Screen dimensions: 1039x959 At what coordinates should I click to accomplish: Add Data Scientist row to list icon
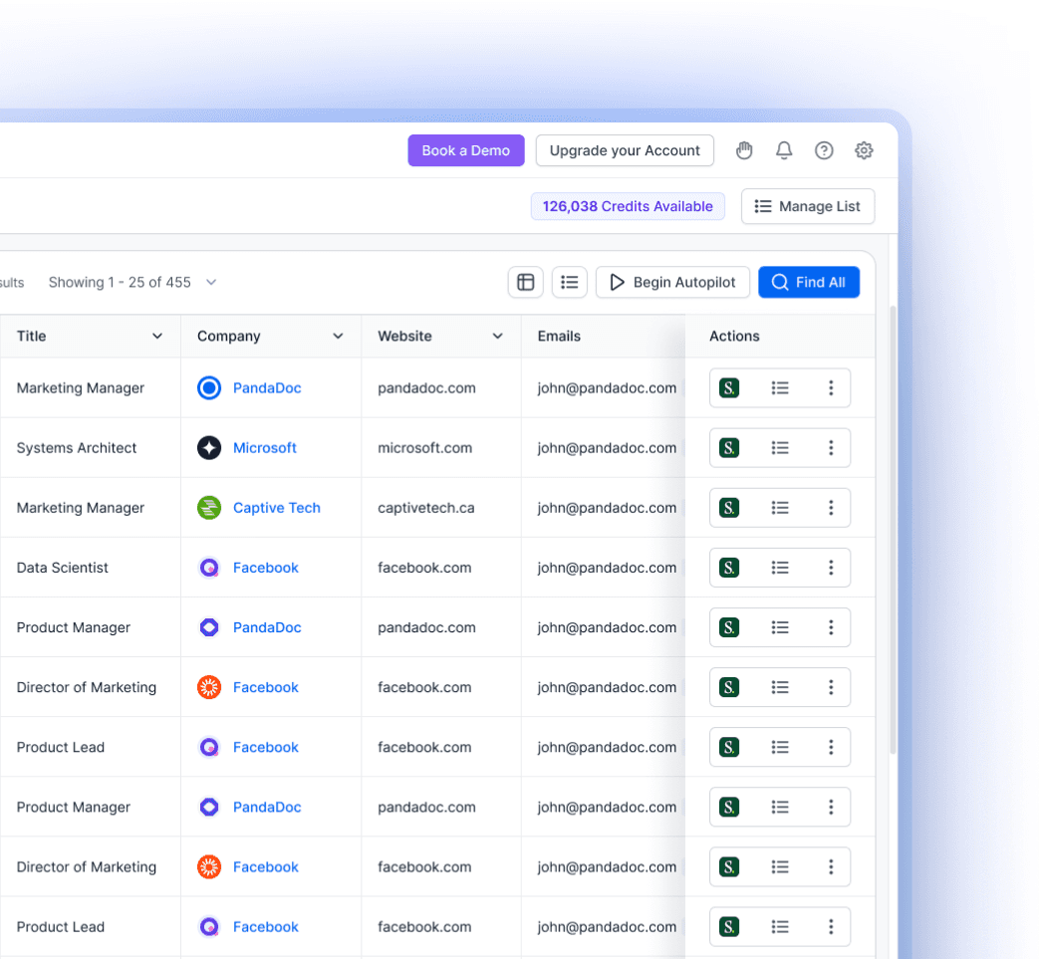pyautogui.click(x=780, y=568)
